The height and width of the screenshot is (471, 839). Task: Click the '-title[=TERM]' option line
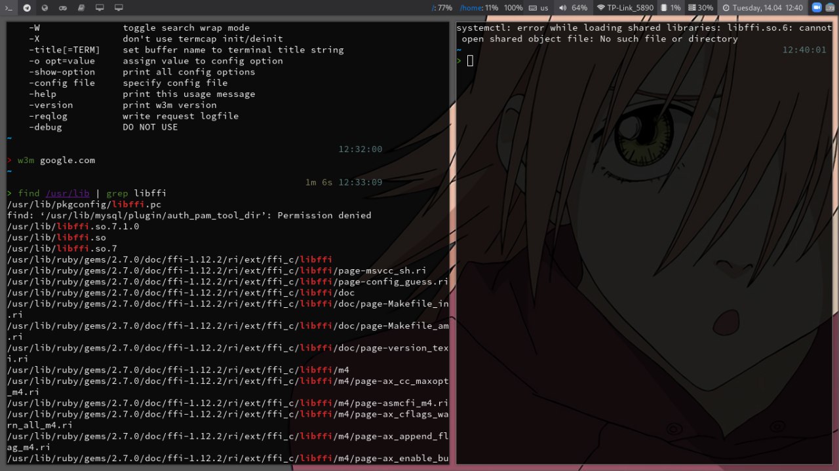click(x=186, y=50)
